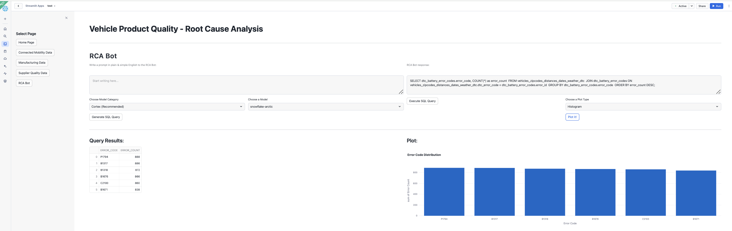Click the cloud icon in left rail

coord(5,59)
